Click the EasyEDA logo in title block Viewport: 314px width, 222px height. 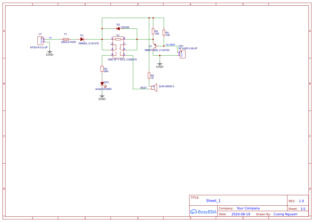[203, 212]
